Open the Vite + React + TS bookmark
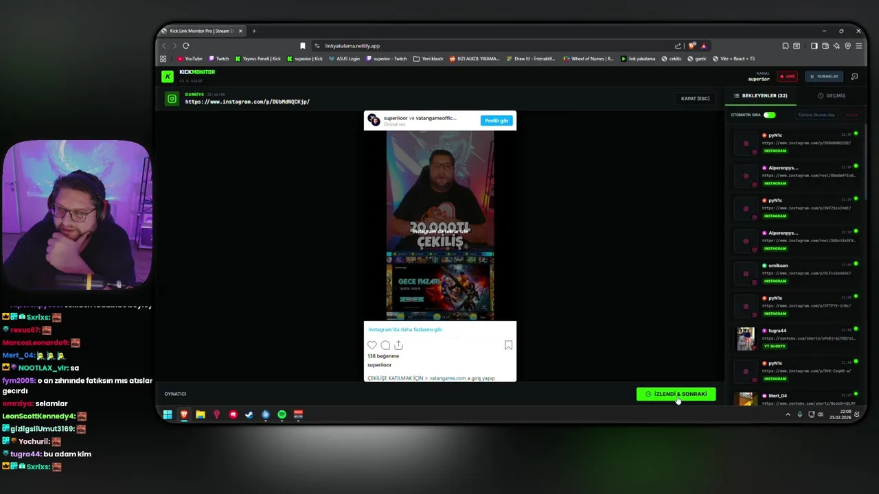The width and height of the screenshot is (879, 494). (x=733, y=58)
